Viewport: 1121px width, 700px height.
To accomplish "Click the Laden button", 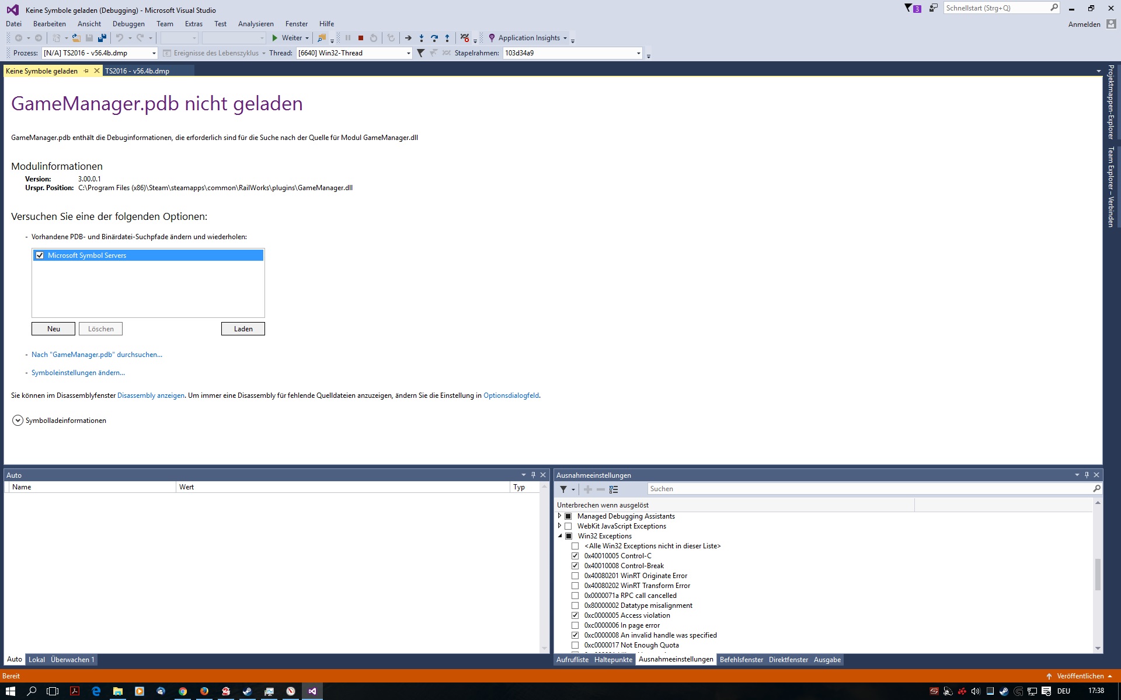I will [243, 329].
